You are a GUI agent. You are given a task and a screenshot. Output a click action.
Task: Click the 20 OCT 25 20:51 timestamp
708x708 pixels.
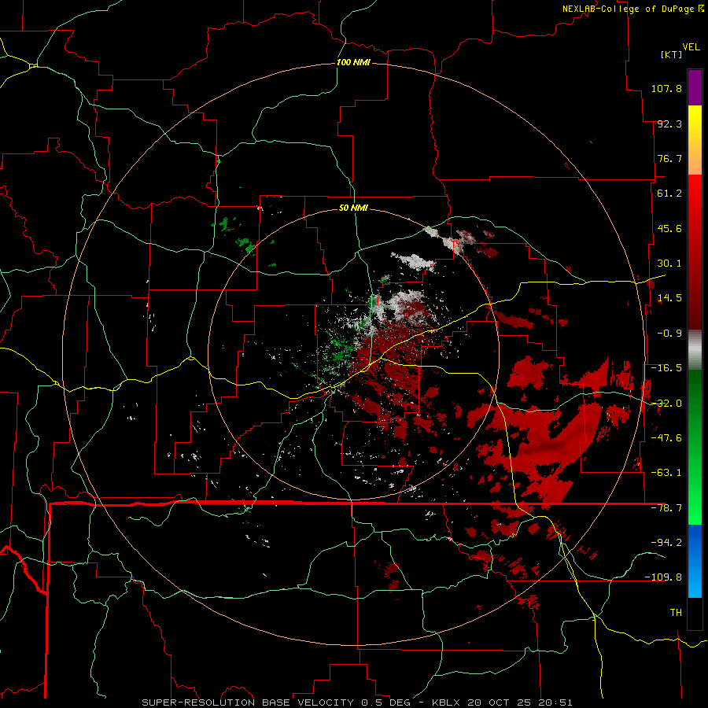coord(520,702)
